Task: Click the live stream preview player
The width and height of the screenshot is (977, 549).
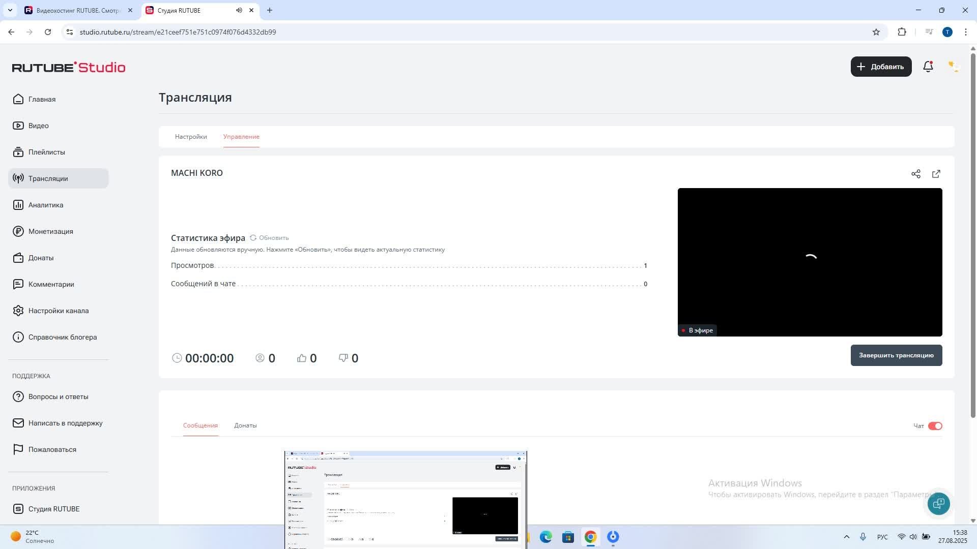Action: pos(810,262)
